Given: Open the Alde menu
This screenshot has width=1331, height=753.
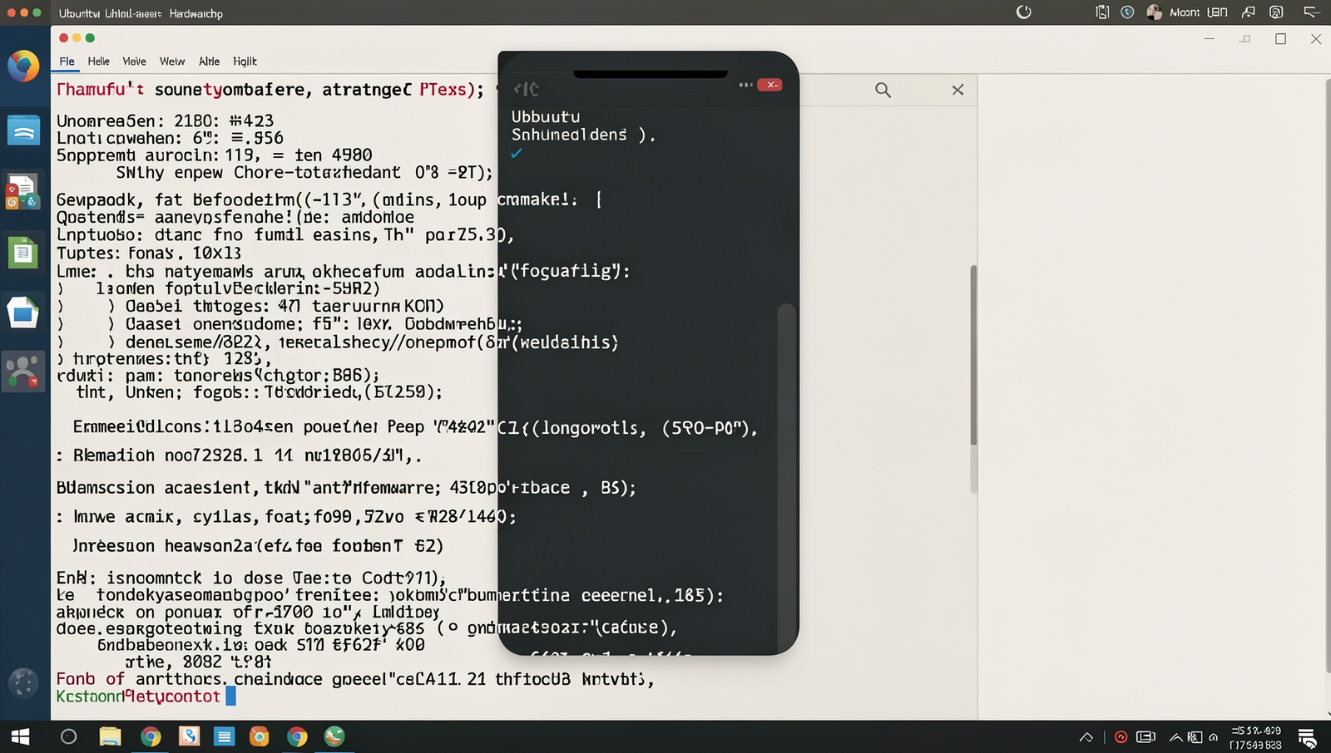Looking at the screenshot, I should pos(209,62).
